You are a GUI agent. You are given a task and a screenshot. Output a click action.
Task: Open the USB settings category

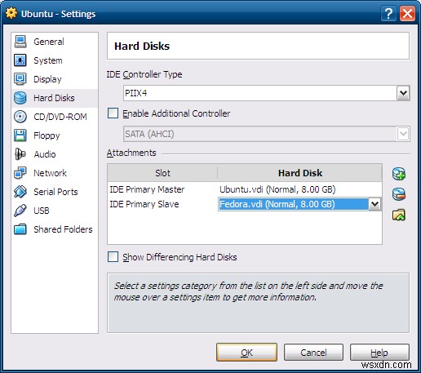tap(55, 211)
